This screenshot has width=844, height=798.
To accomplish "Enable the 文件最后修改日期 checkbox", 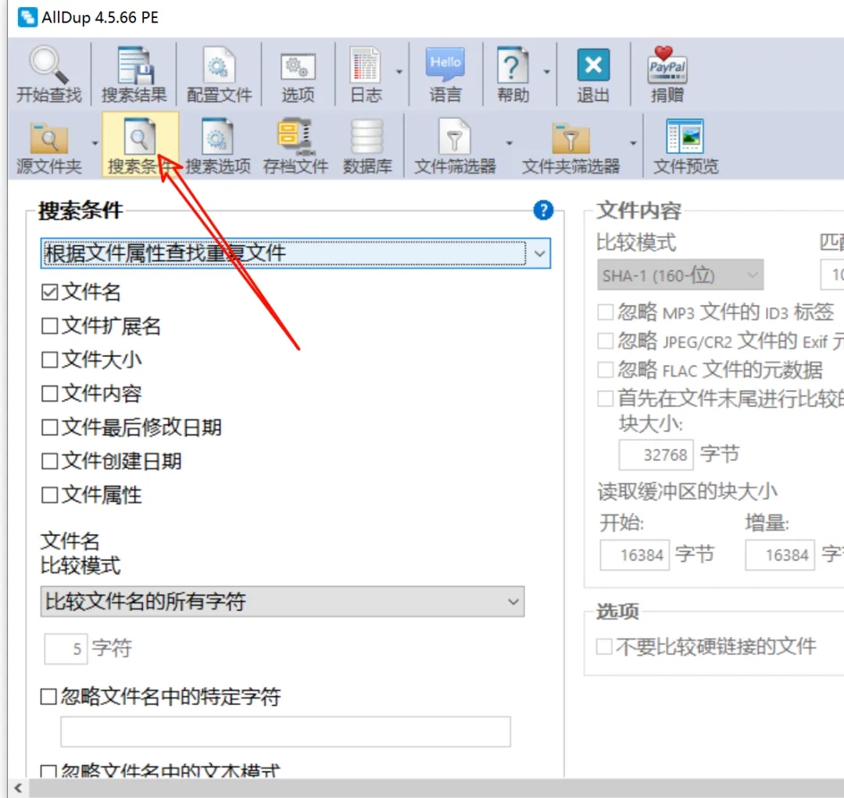I will (x=49, y=427).
